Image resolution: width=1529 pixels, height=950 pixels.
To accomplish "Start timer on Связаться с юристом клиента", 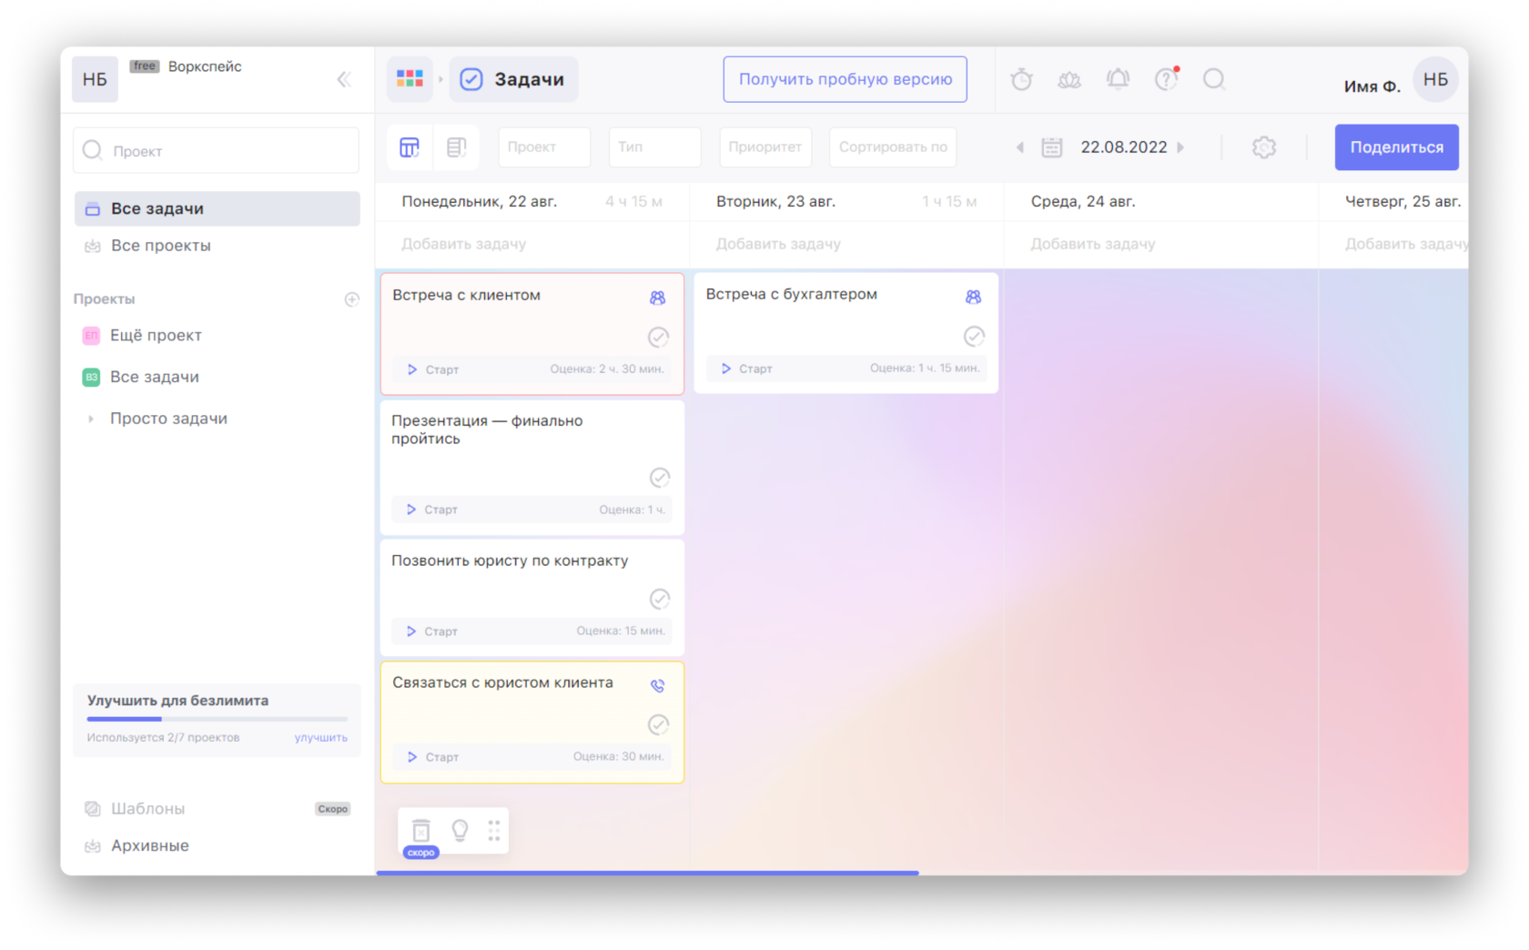I will click(433, 757).
